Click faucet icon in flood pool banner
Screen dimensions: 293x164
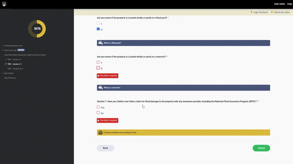point(100,43)
